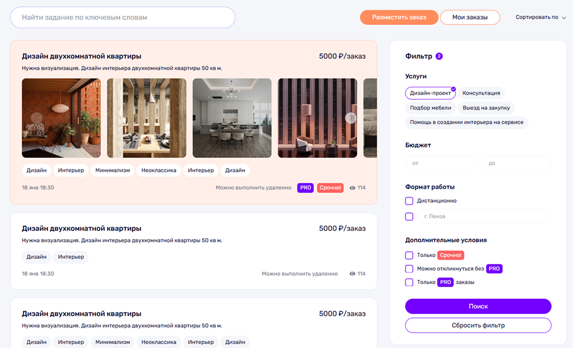Tick the Только Срочно checkbox

409,255
